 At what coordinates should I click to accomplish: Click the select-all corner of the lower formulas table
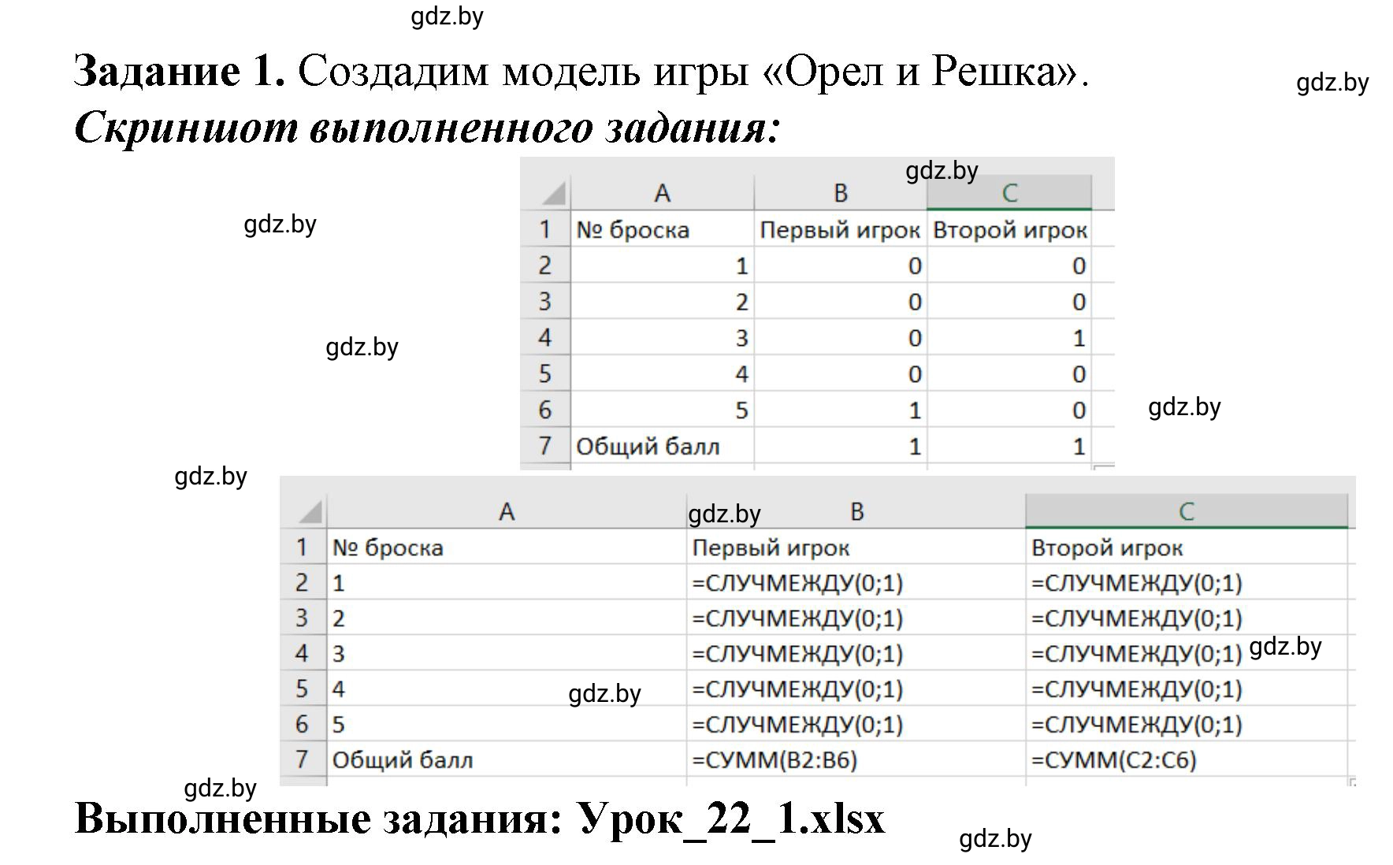tap(303, 511)
